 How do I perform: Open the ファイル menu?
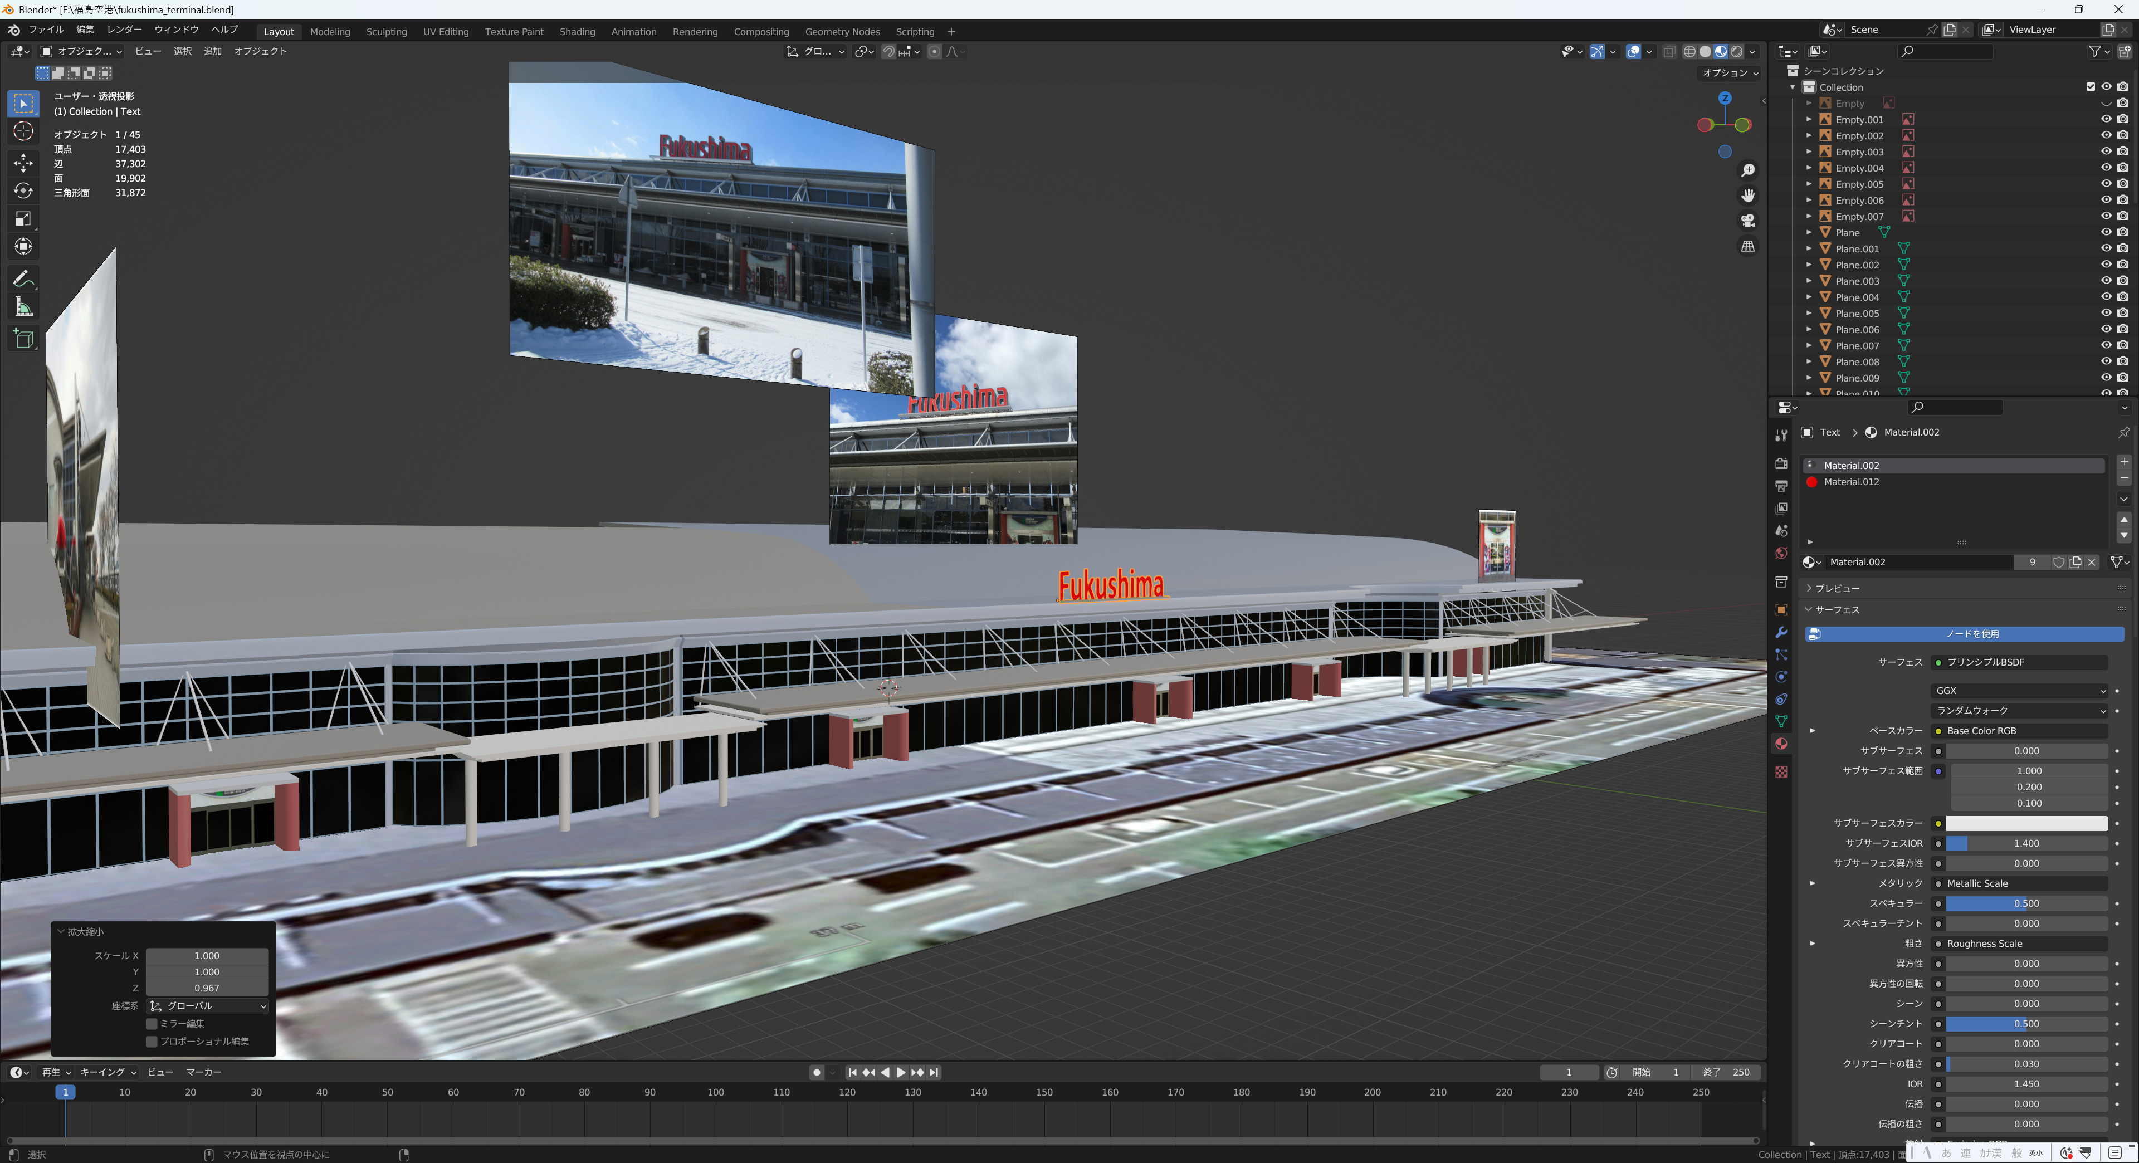coord(46,30)
